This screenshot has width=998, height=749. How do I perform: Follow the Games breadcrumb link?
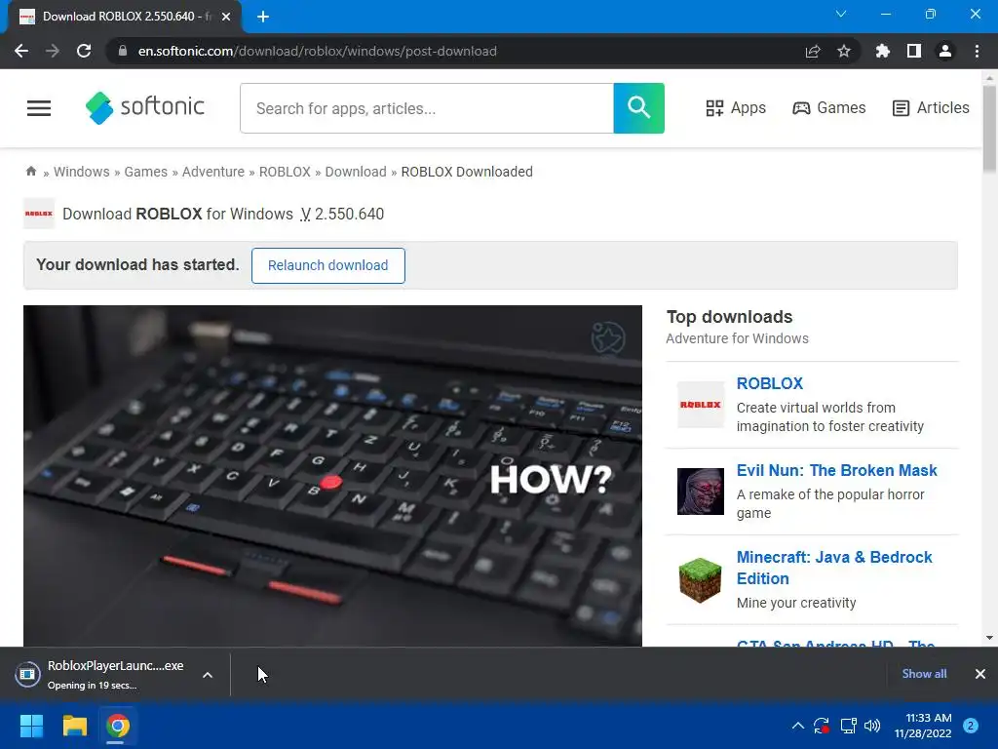point(146,172)
